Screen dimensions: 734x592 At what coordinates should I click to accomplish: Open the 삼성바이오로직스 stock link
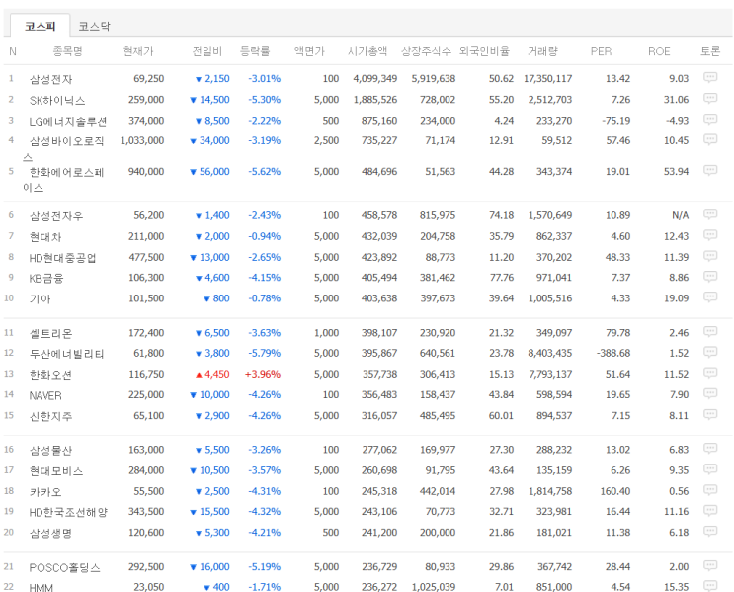(x=63, y=148)
